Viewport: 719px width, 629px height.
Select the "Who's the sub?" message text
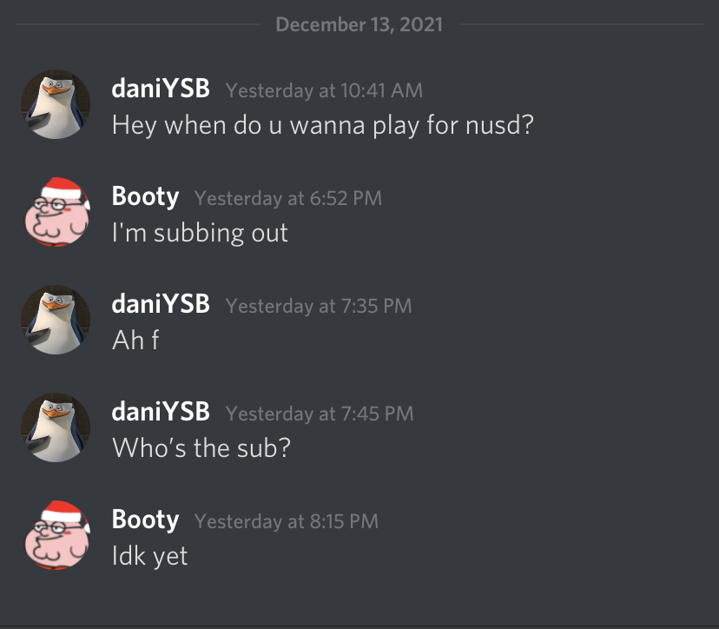pos(201,447)
